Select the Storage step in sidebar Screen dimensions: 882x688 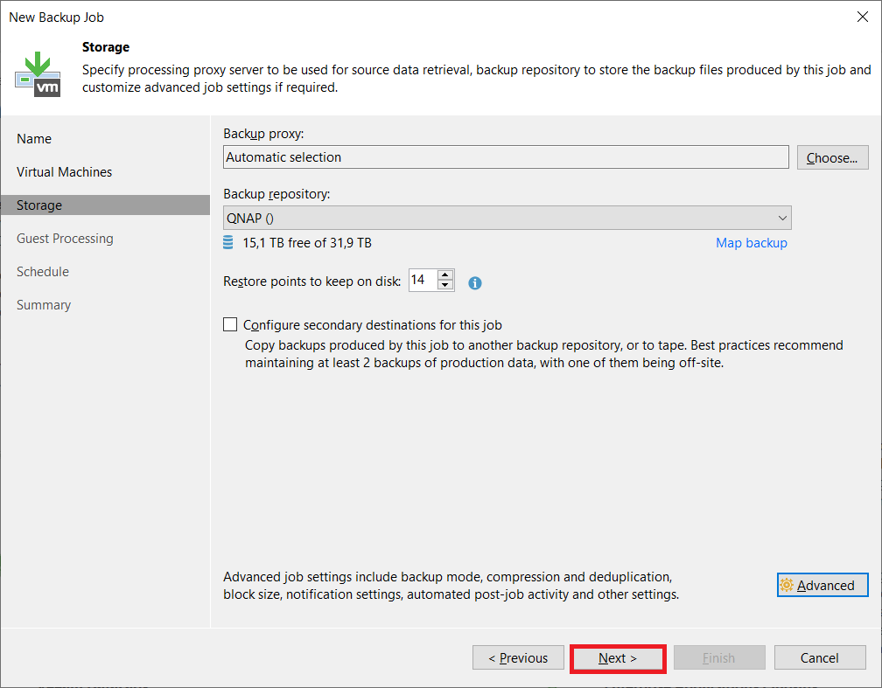[39, 205]
